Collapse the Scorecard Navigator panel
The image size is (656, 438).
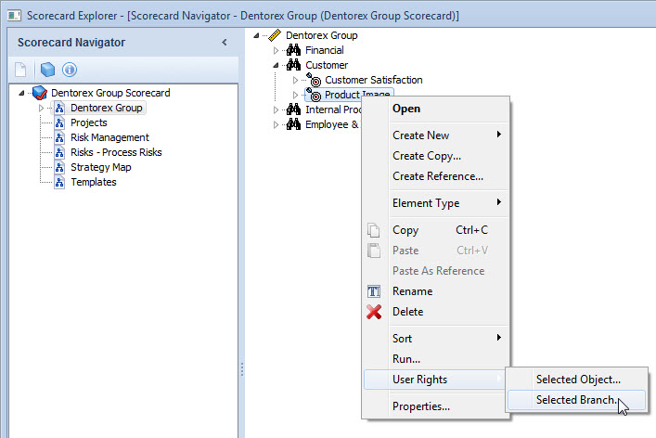pyautogui.click(x=224, y=43)
